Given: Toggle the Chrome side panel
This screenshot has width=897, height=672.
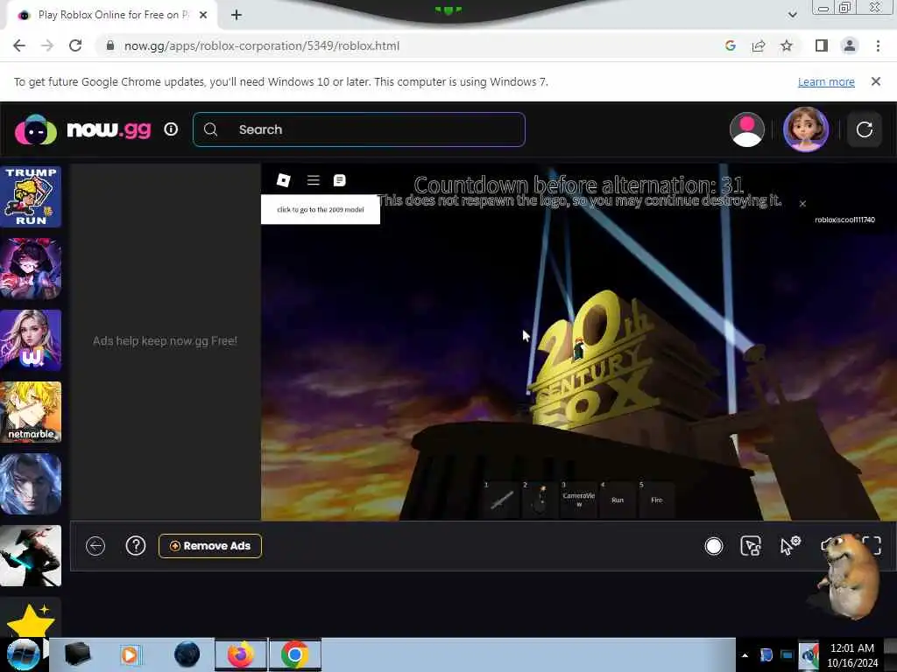Looking at the screenshot, I should coord(822,45).
